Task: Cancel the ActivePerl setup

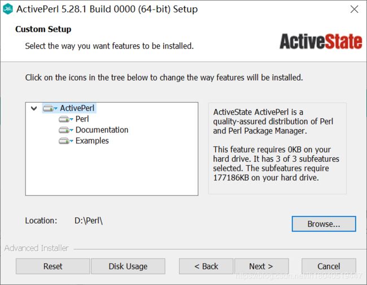Action: (329, 266)
